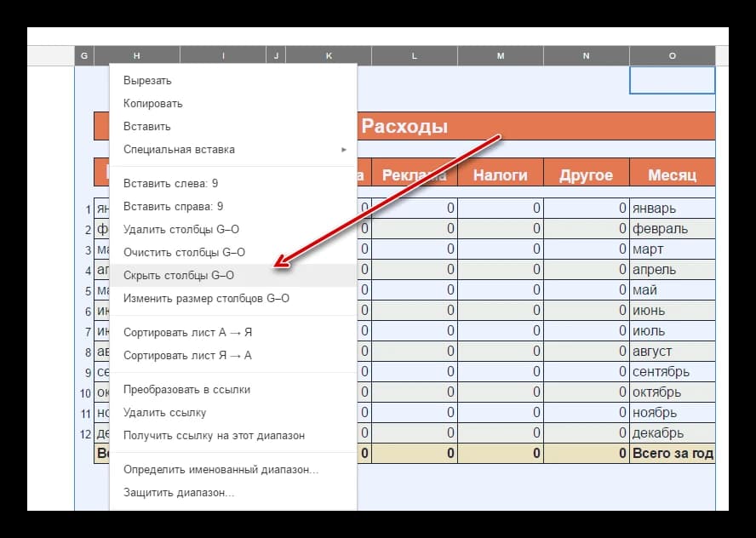
Task: Open 'Изменить размер столбцов G–O'
Action: pos(206,298)
